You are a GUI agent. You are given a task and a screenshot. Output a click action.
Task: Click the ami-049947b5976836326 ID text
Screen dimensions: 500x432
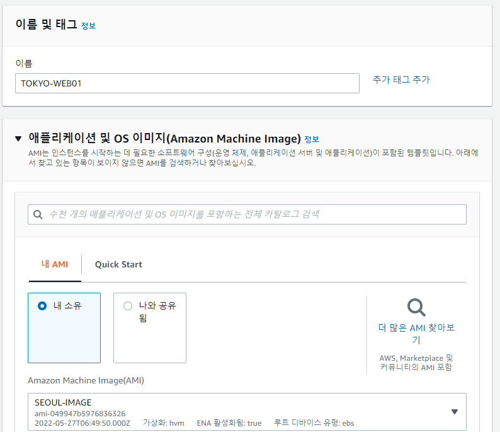(80, 414)
